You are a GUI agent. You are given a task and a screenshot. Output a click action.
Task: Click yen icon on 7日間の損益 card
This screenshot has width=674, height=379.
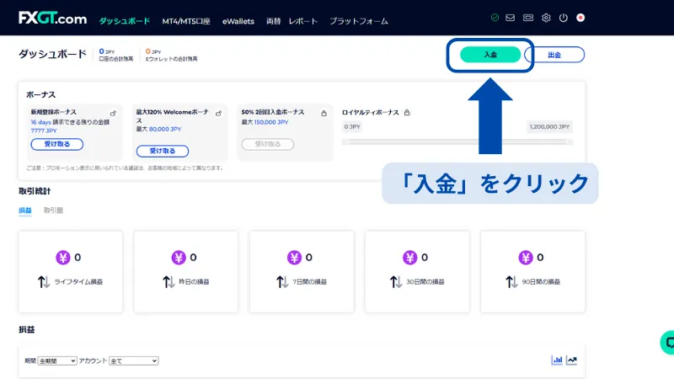(x=294, y=258)
